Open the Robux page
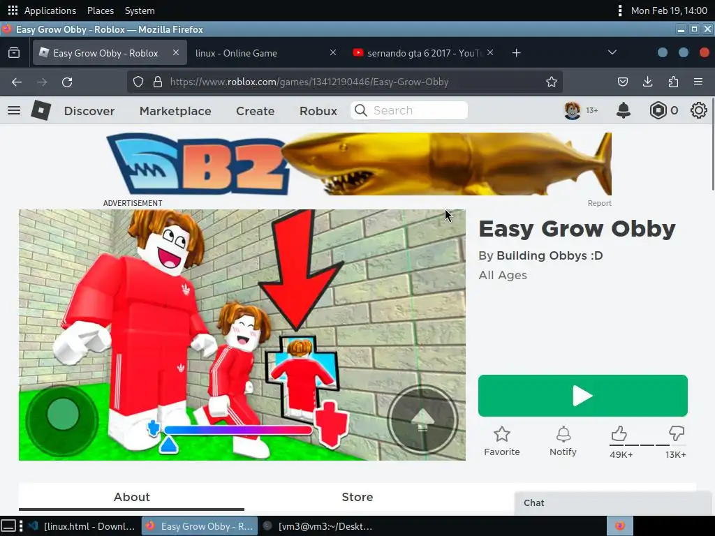715x536 pixels. tap(318, 111)
